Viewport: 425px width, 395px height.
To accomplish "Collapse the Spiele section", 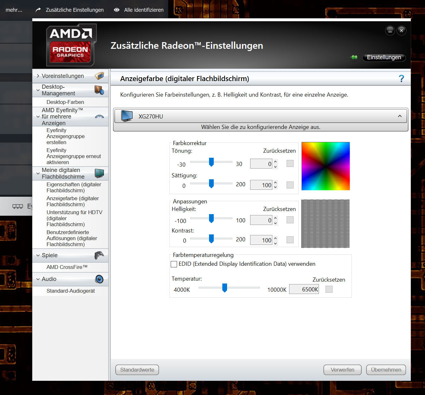I will [x=38, y=255].
